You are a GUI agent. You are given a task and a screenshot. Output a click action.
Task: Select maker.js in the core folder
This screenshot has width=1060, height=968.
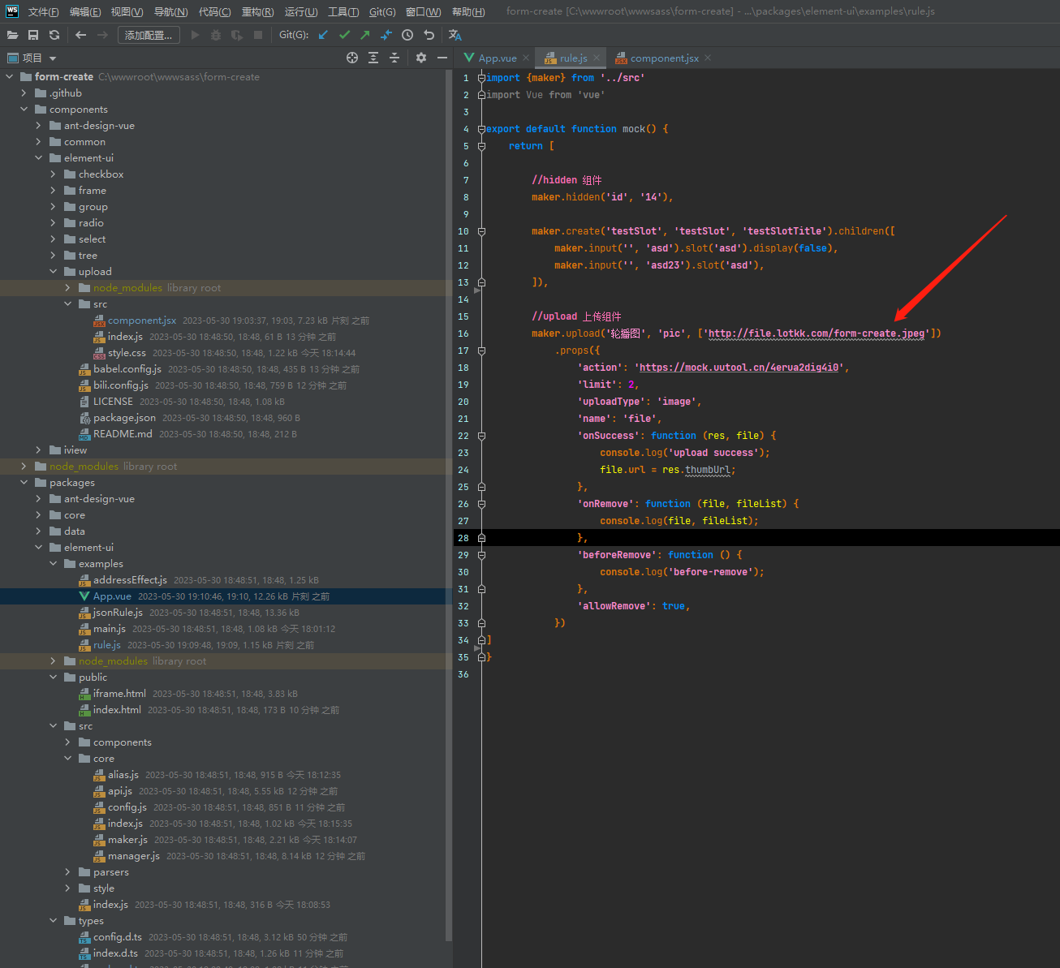(127, 839)
